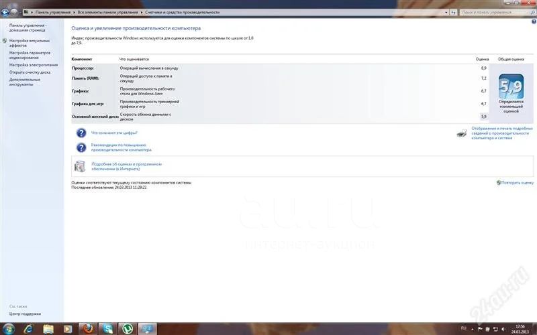This screenshot has width=537, height=335.
Task: Click the address bar location icon
Action: [26, 12]
